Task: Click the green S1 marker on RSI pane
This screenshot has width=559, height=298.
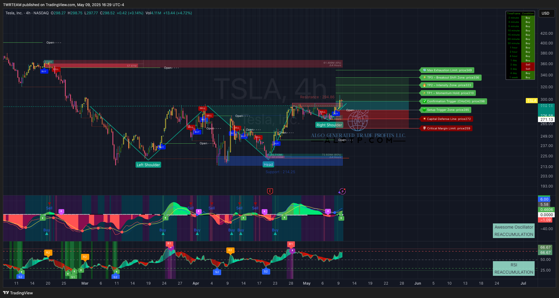Action: coord(73,277)
